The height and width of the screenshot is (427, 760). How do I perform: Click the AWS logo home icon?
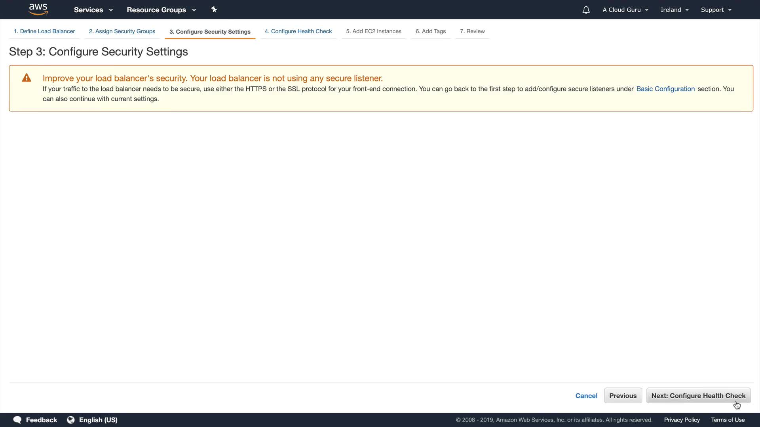38,9
